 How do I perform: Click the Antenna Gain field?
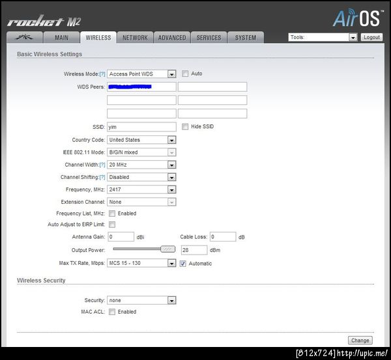coord(121,237)
